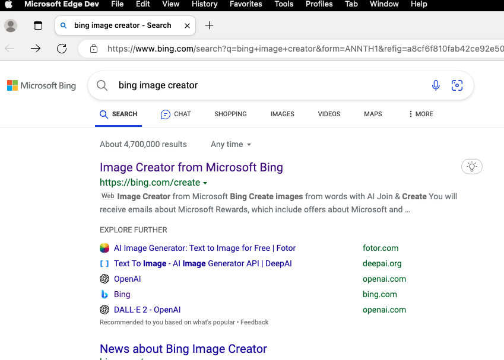This screenshot has height=360, width=504.
Task: Click the lightbulb insights button
Action: point(472,166)
